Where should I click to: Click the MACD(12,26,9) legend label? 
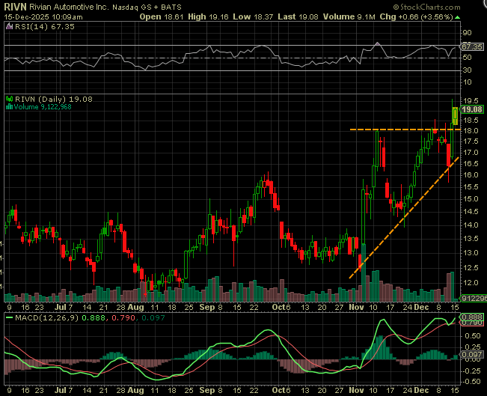tap(46, 318)
